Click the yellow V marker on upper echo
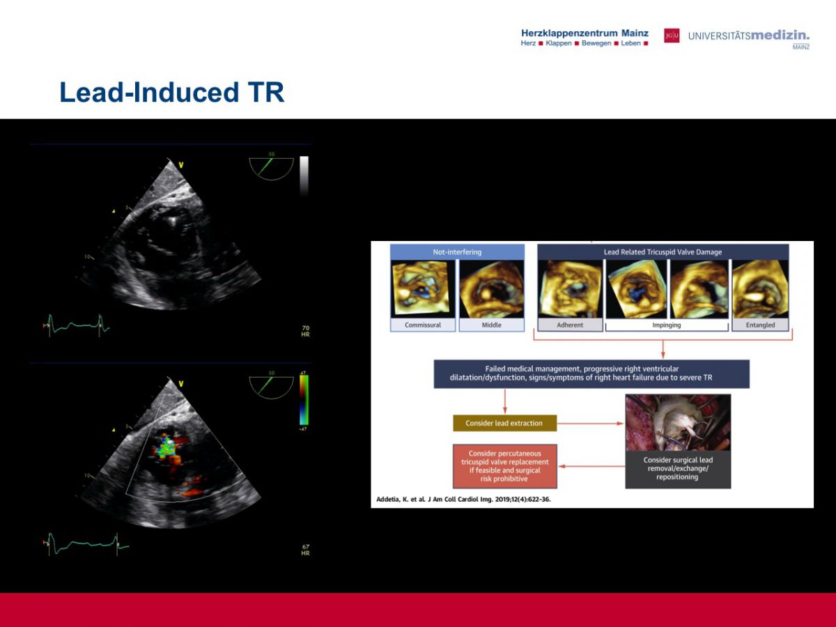Image resolution: width=836 pixels, height=627 pixels. (181, 165)
